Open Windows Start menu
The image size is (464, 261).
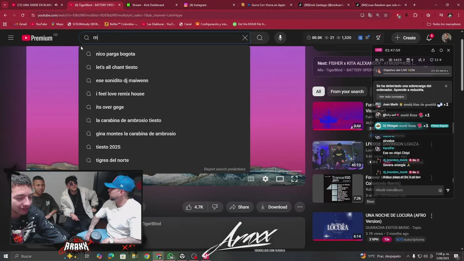click(5, 256)
